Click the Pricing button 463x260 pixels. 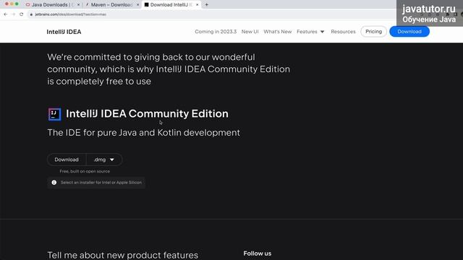[x=373, y=32]
